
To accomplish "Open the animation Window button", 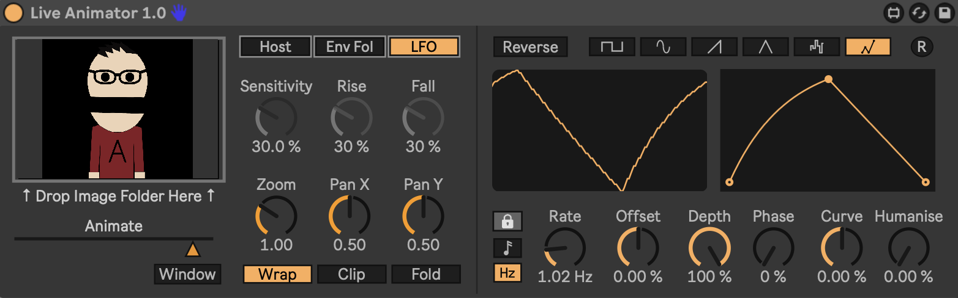I will point(187,274).
